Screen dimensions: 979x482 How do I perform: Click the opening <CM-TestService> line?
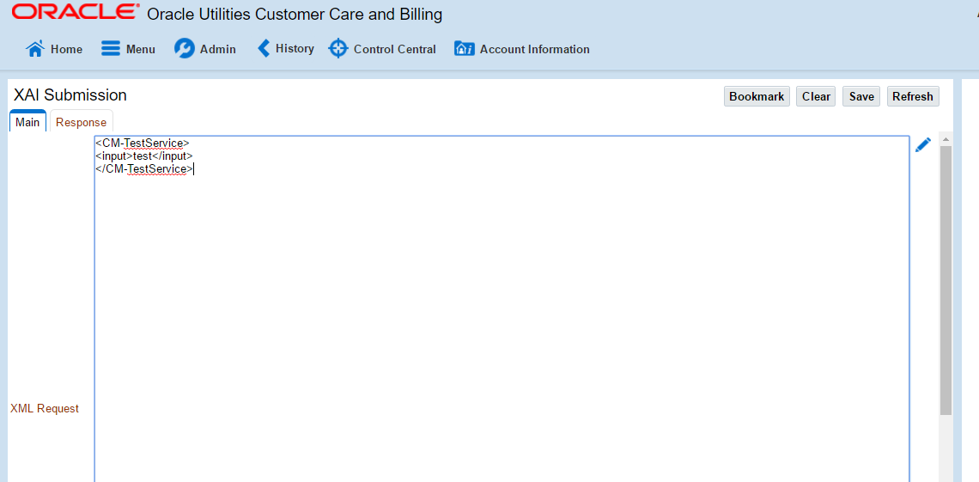(x=143, y=143)
